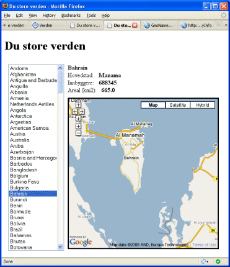The image size is (230, 267).
Task: Select Afghanistan in the country list
Action: point(33,75)
